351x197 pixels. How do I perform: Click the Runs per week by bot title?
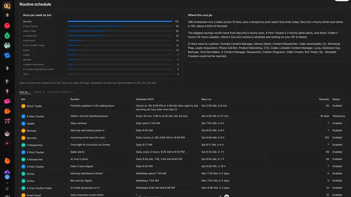37,15
